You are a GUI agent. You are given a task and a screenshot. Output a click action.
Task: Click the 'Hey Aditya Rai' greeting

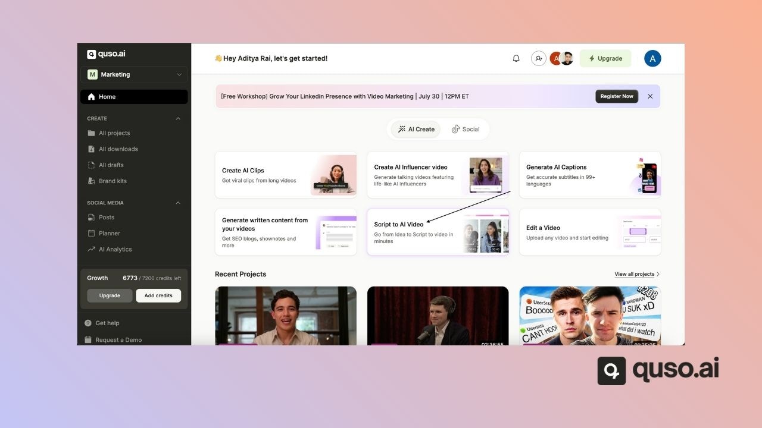(x=271, y=58)
